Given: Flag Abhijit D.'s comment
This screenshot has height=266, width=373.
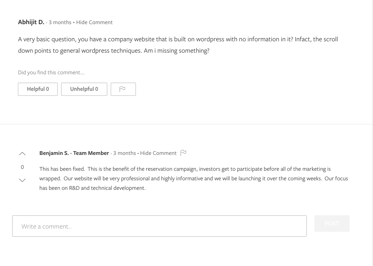Looking at the screenshot, I should (123, 89).
